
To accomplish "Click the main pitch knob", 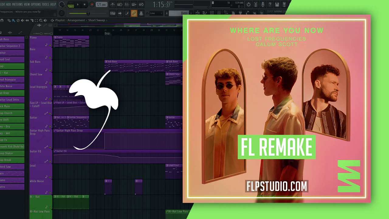I will [x=62, y=13].
